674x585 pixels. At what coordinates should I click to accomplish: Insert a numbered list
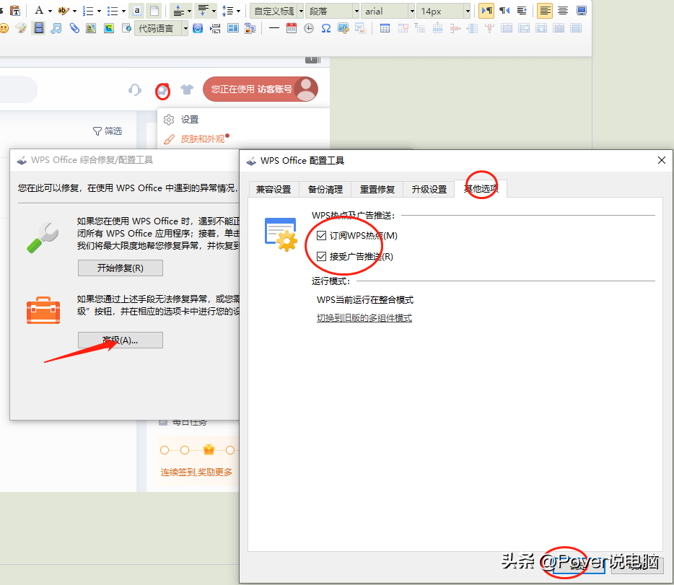click(88, 11)
